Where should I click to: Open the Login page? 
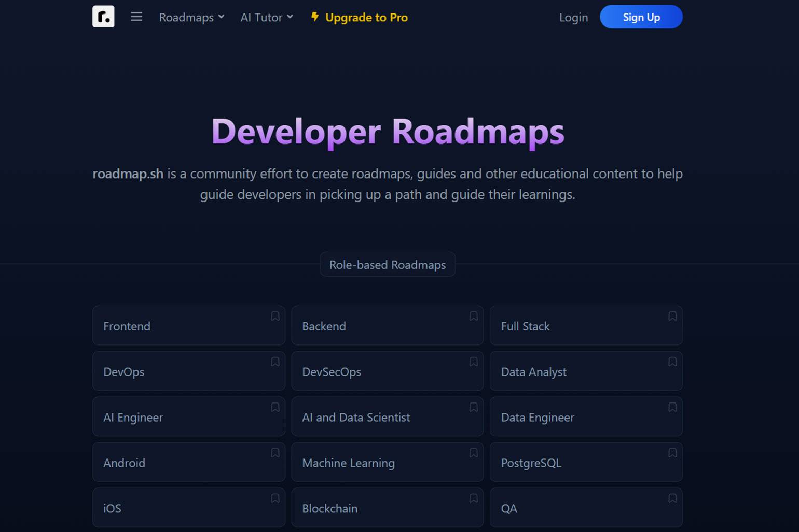573,17
